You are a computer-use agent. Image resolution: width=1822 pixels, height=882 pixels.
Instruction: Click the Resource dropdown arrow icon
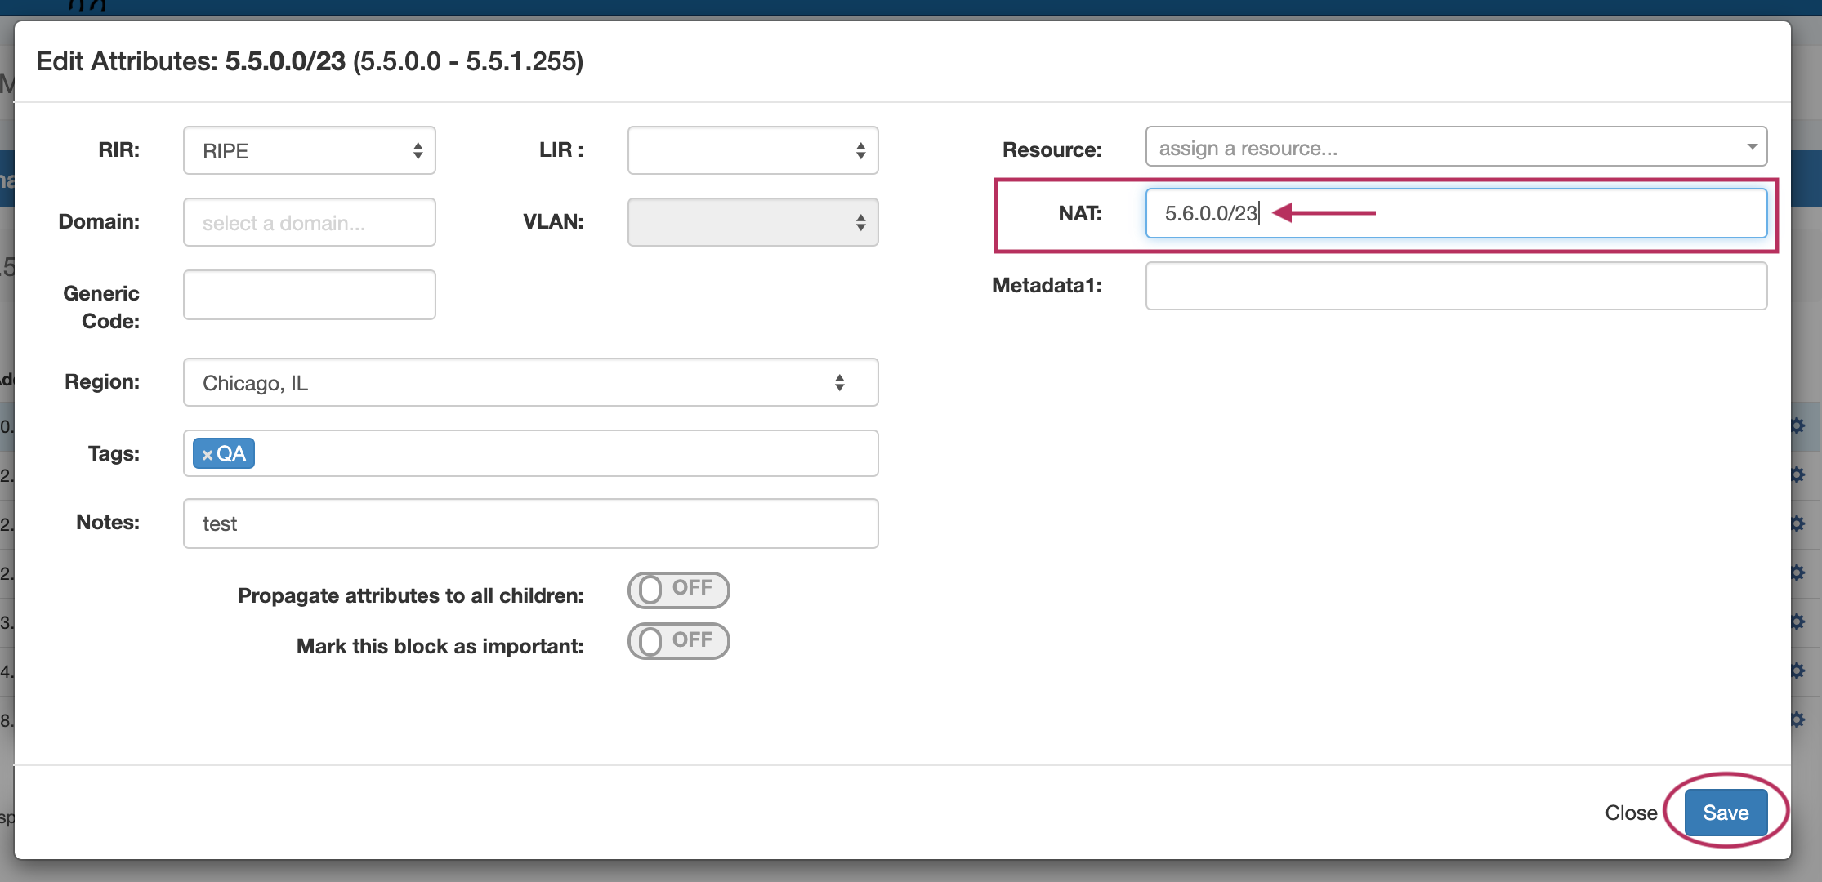(1752, 147)
